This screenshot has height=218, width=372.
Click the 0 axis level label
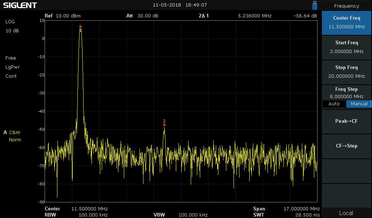[x=43, y=39]
